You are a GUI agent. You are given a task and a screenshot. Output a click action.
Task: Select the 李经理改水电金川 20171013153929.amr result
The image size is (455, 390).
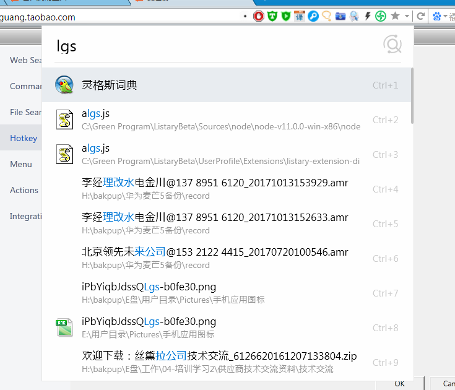tap(227, 189)
